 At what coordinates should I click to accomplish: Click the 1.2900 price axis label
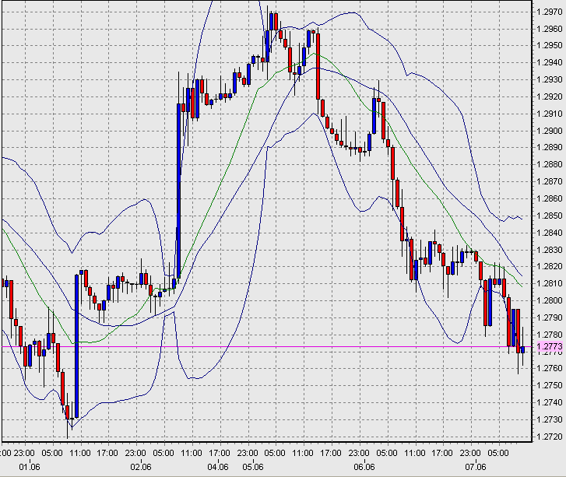550,131
